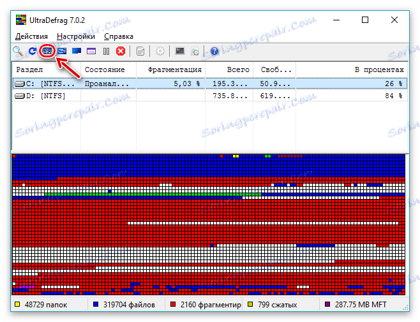Viewport: 420px width, 322px height.
Task: Pause the current job
Action: click(106, 51)
